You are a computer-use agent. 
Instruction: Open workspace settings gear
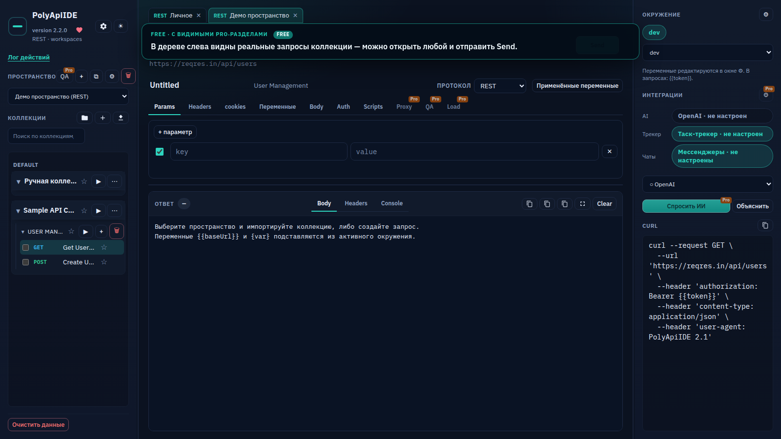[112, 77]
